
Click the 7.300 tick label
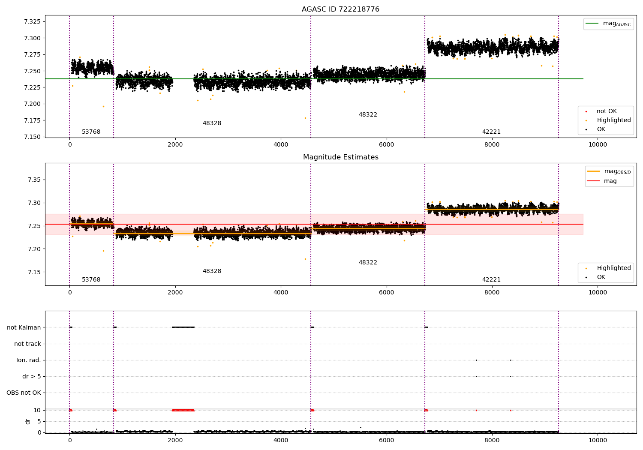point(33,38)
